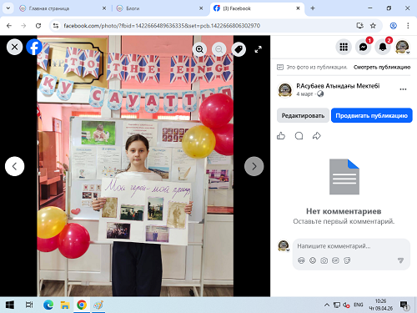Like the photo with thumbs-up icon
This screenshot has height=313, width=417.
pos(281,136)
